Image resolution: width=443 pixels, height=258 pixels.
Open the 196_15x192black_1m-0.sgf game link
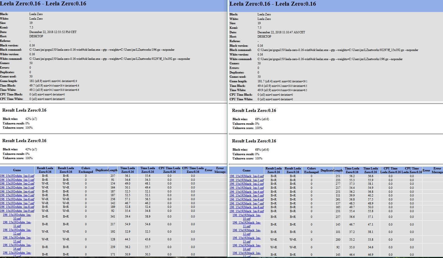point(247,176)
